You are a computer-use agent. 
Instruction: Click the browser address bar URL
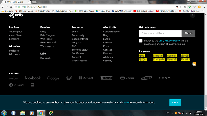coord(37,7)
